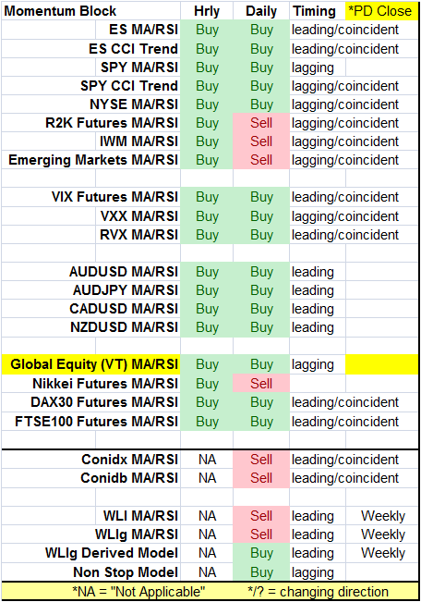This screenshot has width=421, height=602.
Task: Select Nikkei Futures Daily Sell cell
Action: [x=261, y=384]
